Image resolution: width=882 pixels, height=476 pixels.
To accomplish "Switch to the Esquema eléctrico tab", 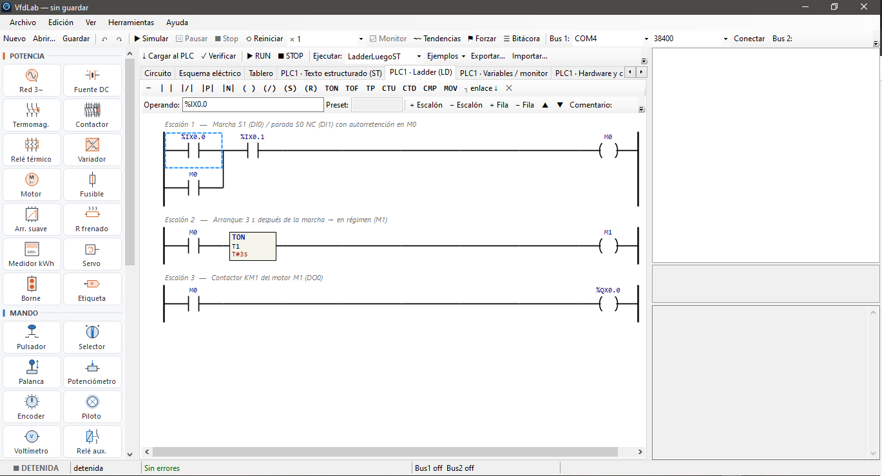I will (210, 73).
